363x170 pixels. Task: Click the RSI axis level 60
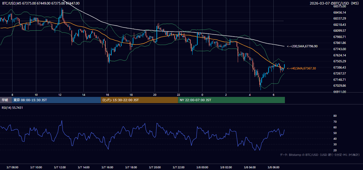point(335,127)
